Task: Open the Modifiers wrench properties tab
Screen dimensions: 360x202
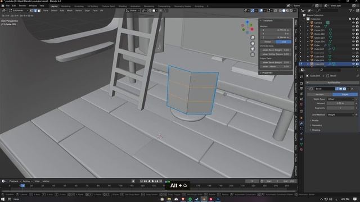Action: coord(301,123)
